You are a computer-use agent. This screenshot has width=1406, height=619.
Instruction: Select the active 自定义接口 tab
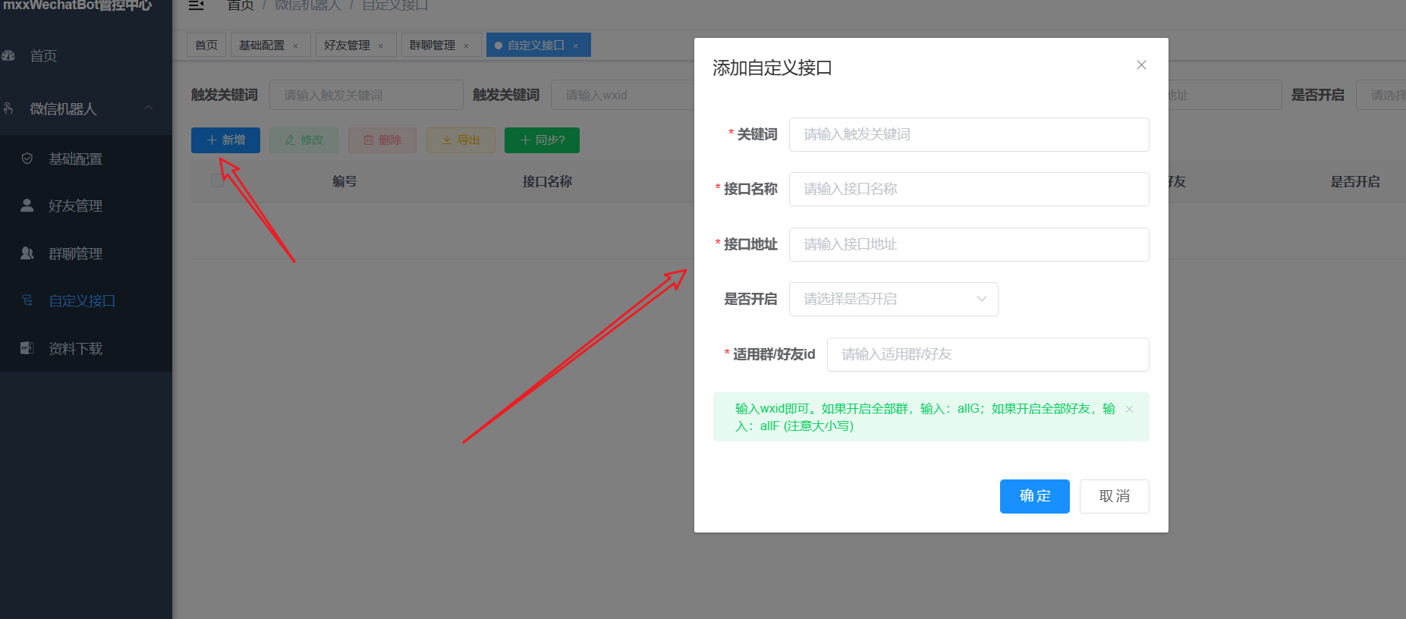pyautogui.click(x=536, y=46)
